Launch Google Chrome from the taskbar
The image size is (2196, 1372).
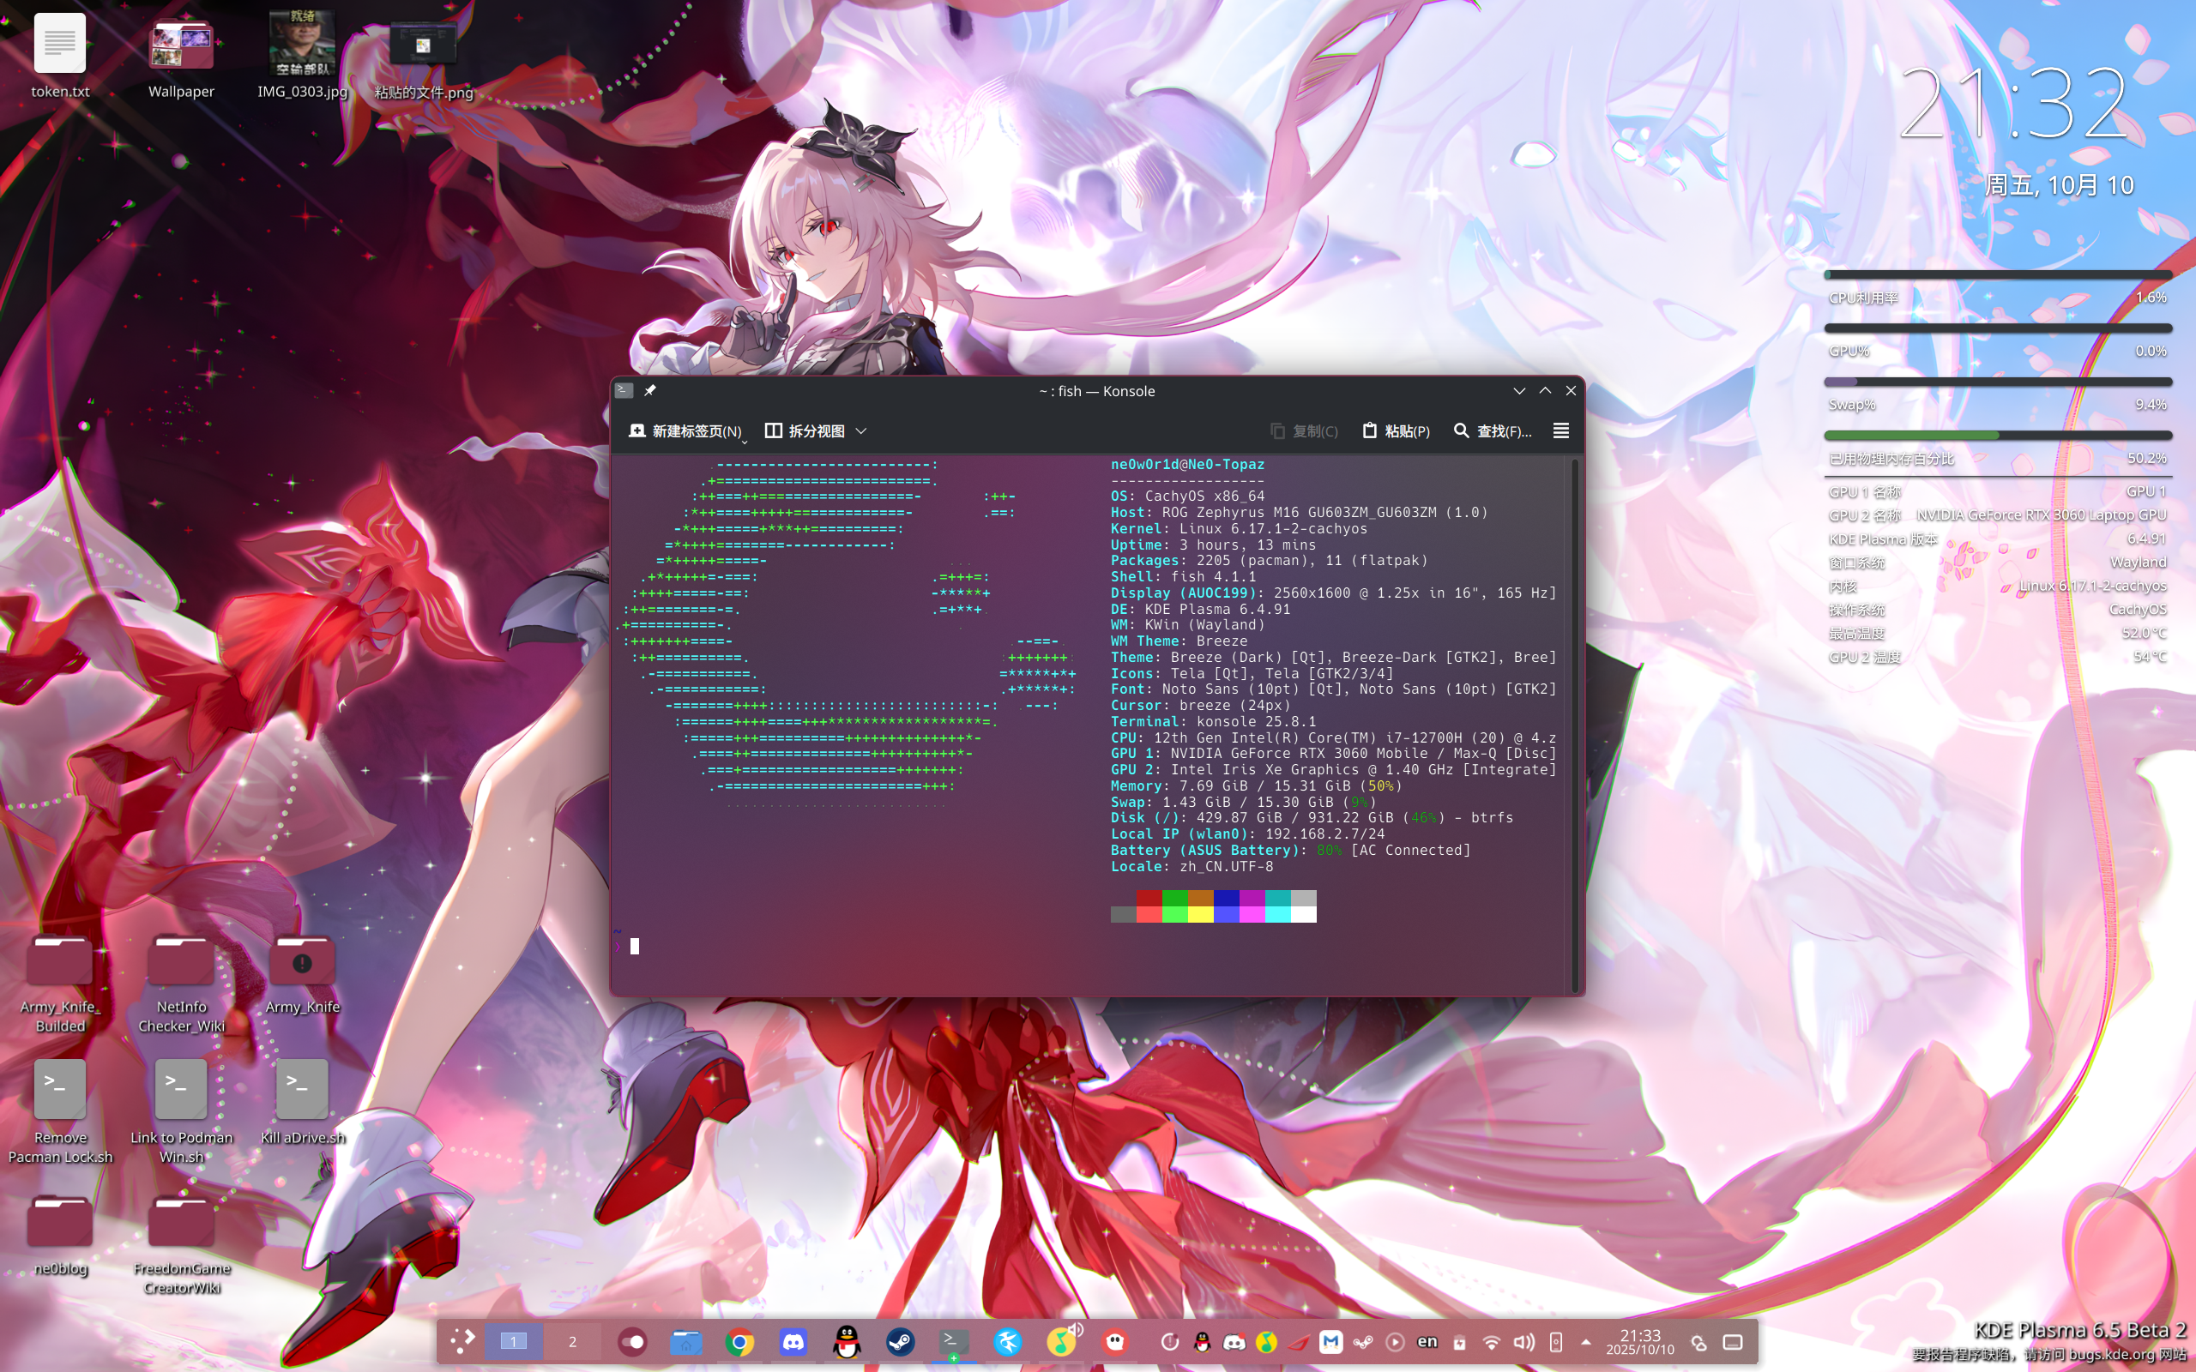742,1342
